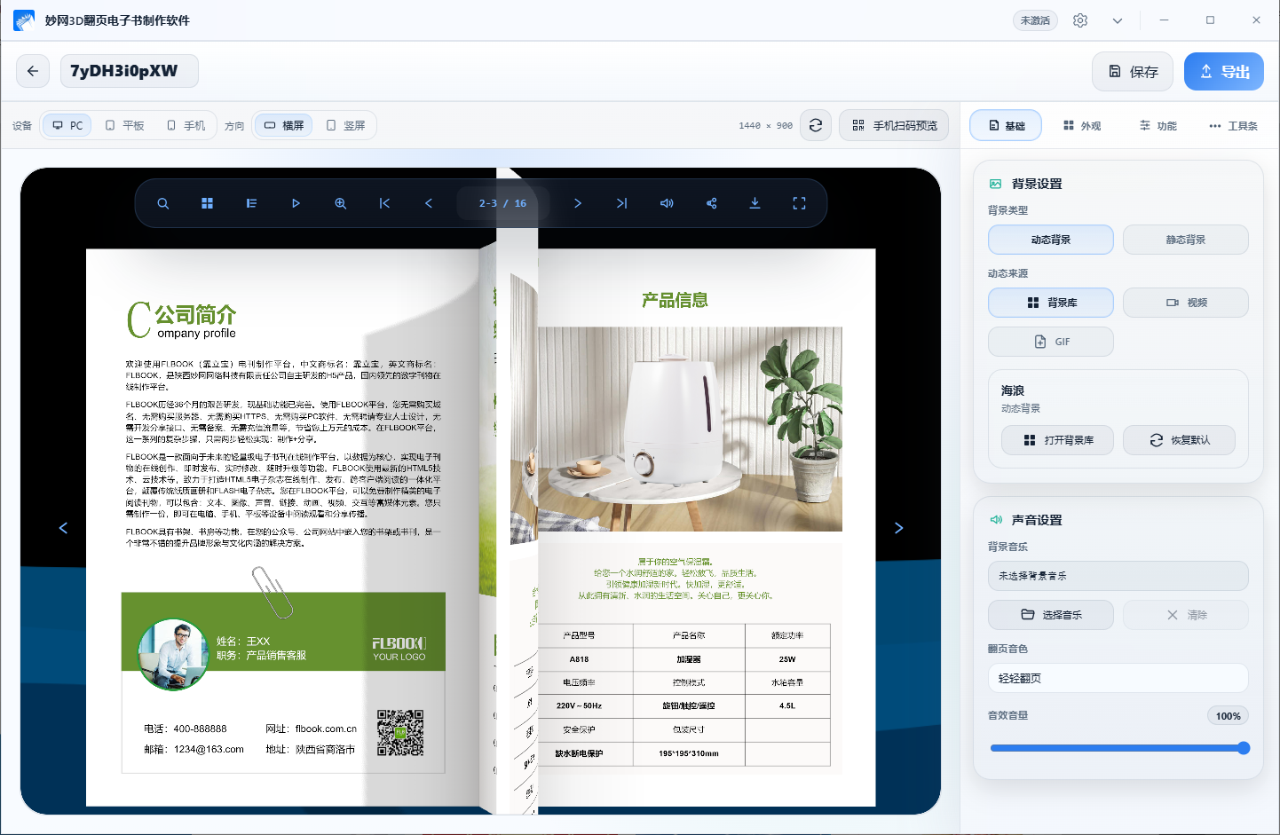Switch to the 工具条 tab
The height and width of the screenshot is (835, 1280).
[x=1233, y=125]
